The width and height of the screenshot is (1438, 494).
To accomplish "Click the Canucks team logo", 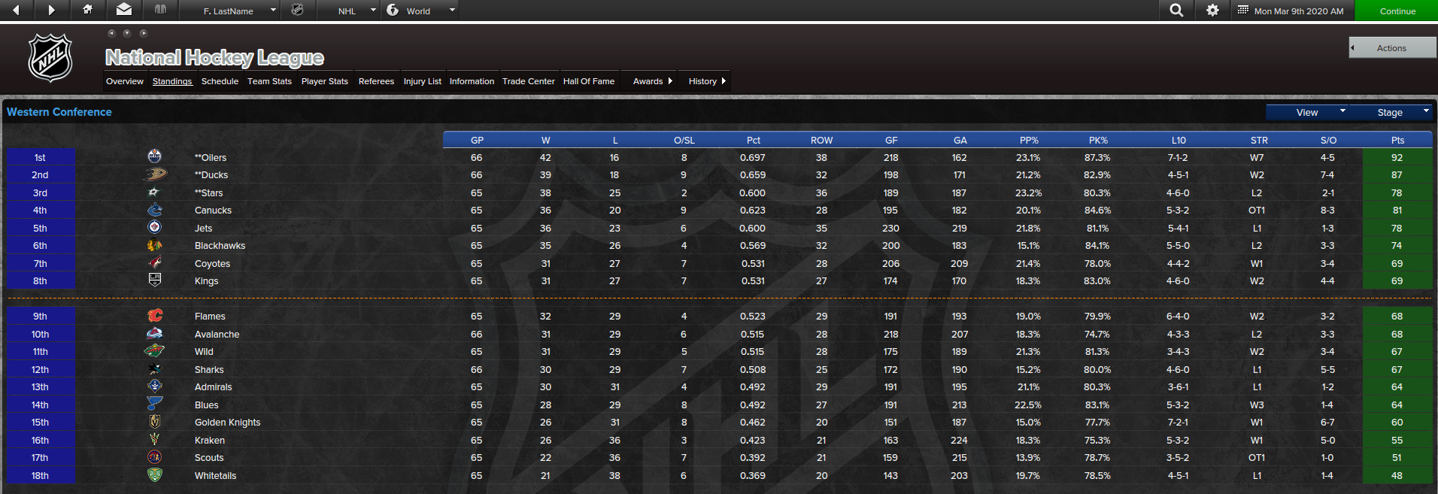I will [154, 210].
